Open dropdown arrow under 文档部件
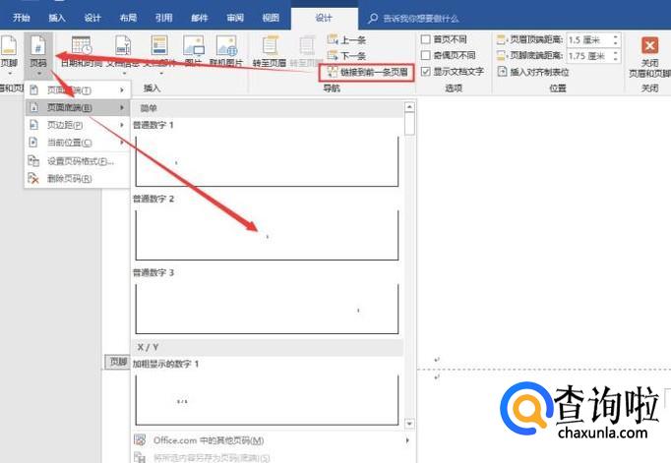Viewport: 671px width, 463px height. [161, 73]
